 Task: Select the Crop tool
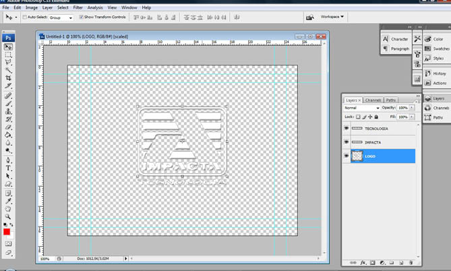[x=8, y=78]
